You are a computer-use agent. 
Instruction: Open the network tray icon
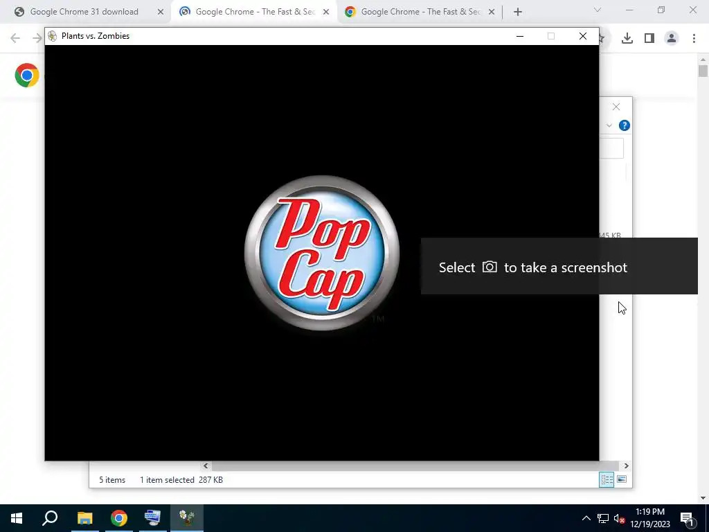point(603,518)
